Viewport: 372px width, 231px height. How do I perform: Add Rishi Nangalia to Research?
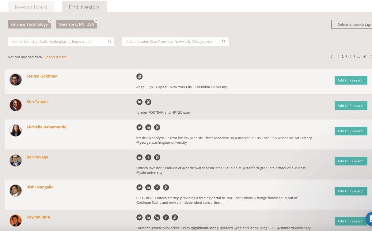click(x=351, y=191)
